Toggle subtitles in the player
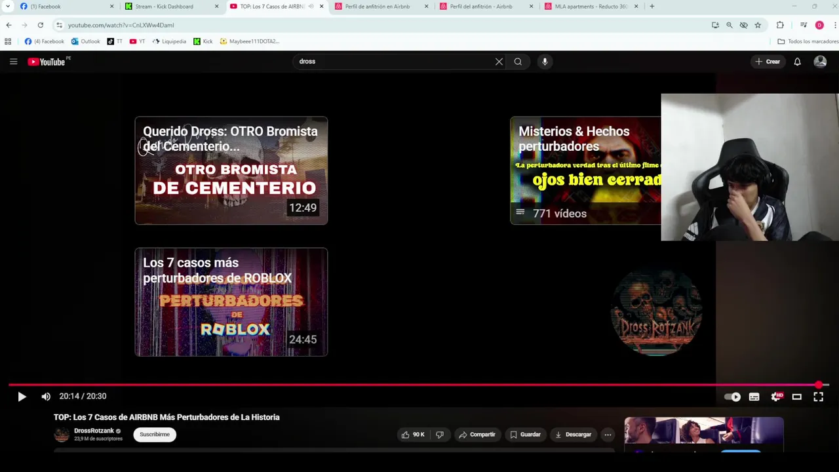Screen dimensions: 839x472 click(x=754, y=397)
